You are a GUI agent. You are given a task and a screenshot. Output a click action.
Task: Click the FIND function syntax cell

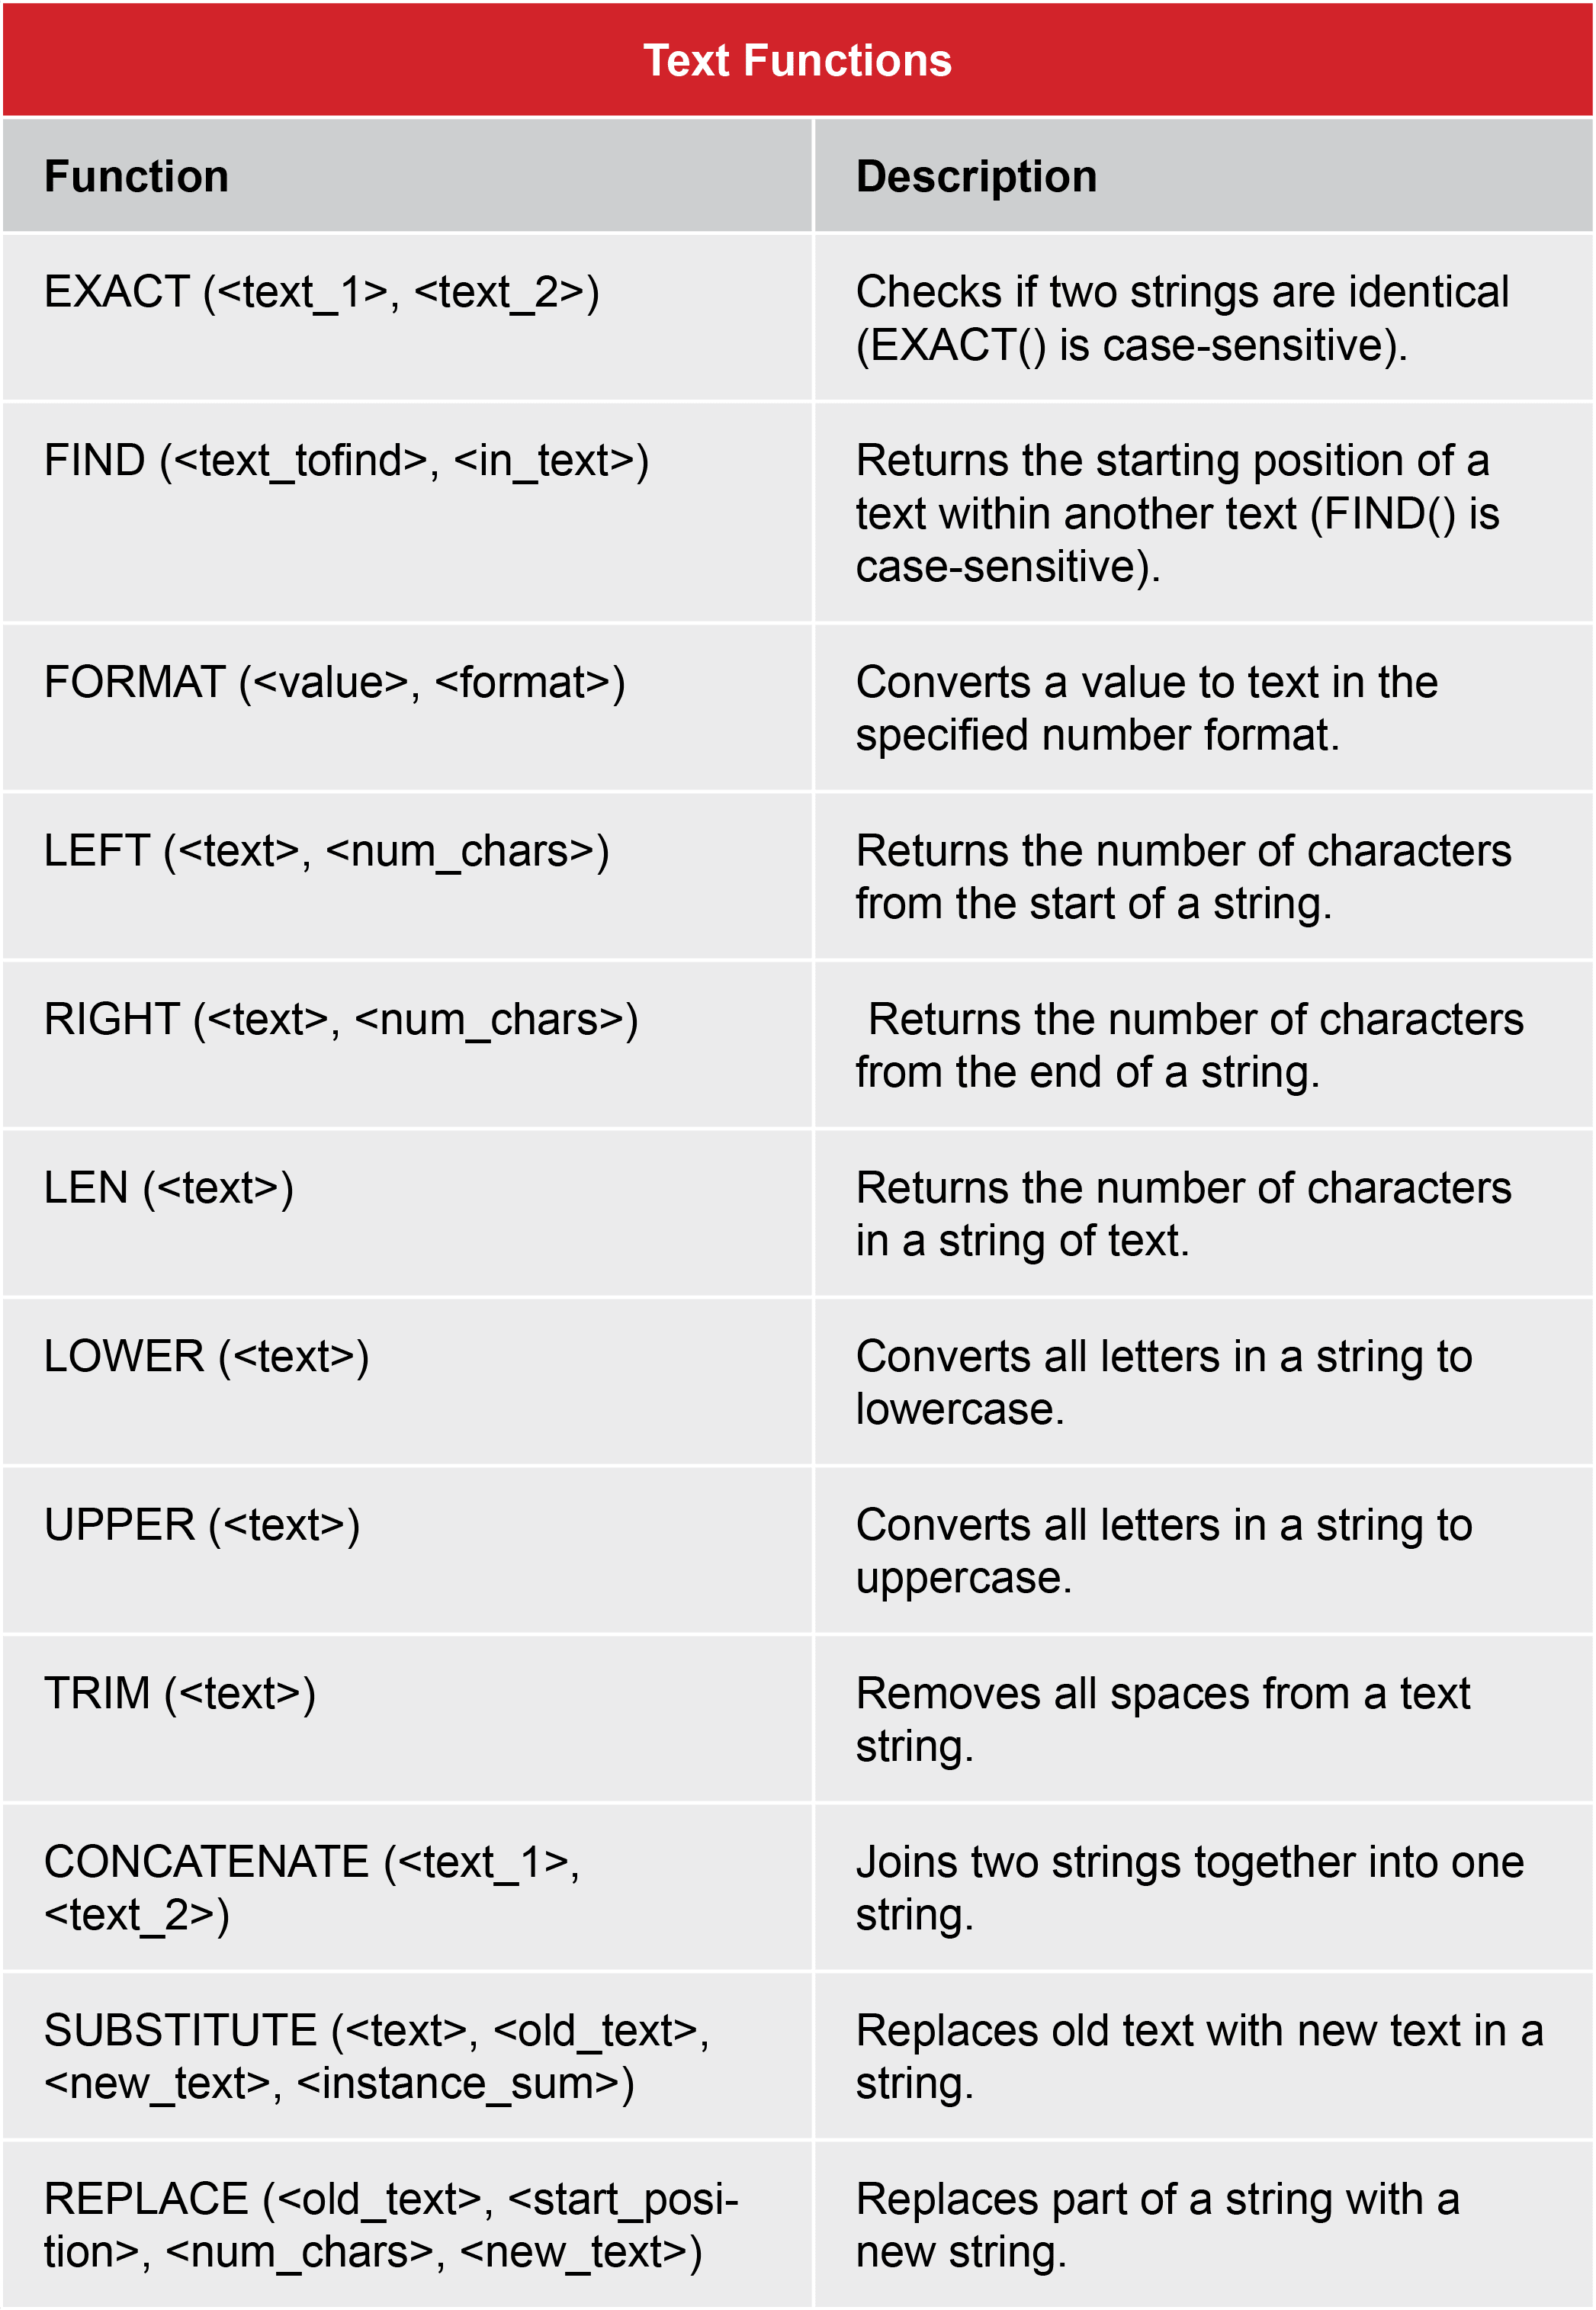pos(346,461)
